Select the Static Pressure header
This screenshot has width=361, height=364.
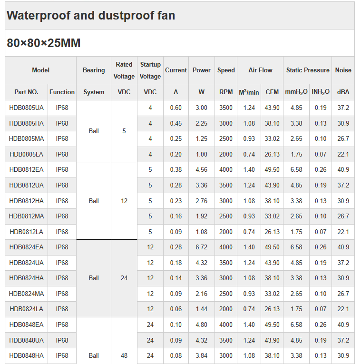[308, 70]
